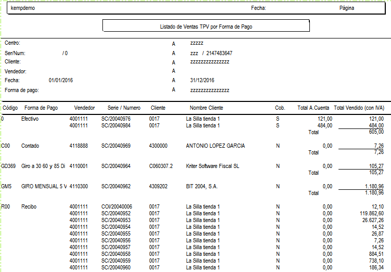Click the code 'GM5'

point(6,187)
